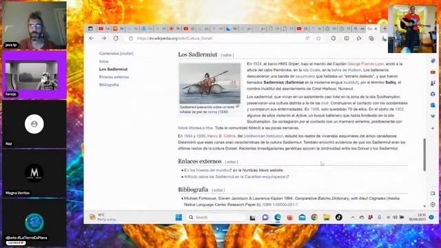Open the Edge sidebar tools briefcase icon

[433, 72]
